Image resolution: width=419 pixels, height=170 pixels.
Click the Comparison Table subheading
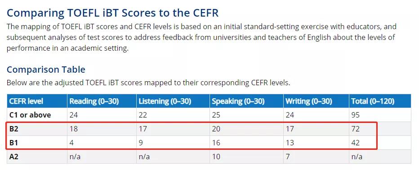pos(46,70)
